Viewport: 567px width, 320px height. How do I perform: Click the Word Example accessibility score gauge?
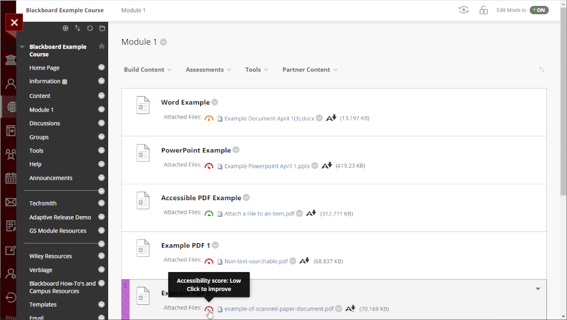209,119
